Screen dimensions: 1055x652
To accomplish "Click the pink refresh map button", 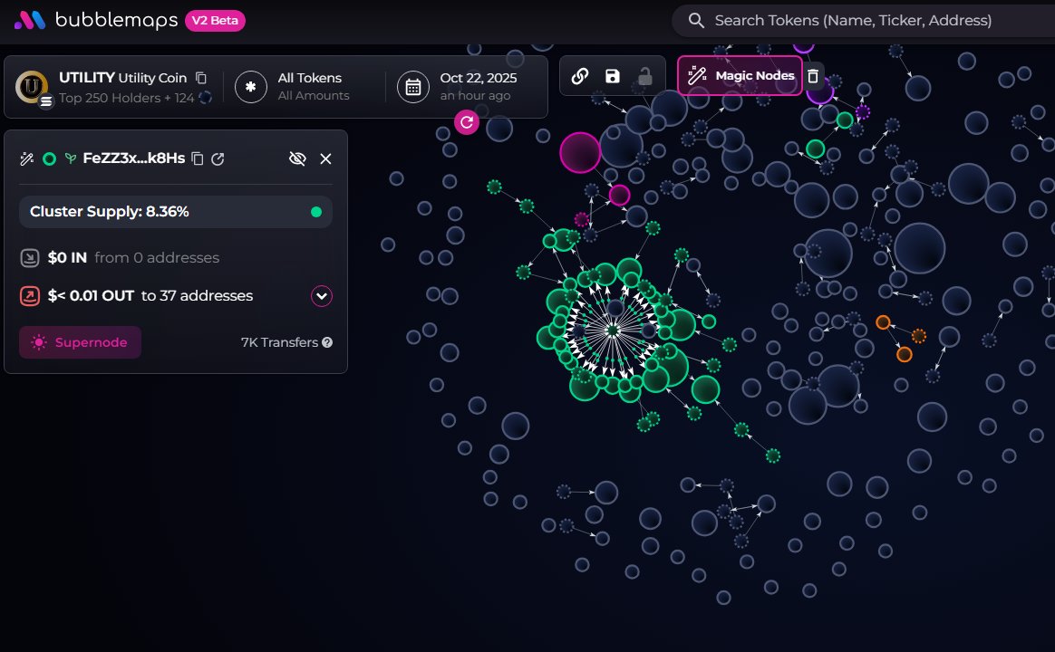I will (467, 122).
